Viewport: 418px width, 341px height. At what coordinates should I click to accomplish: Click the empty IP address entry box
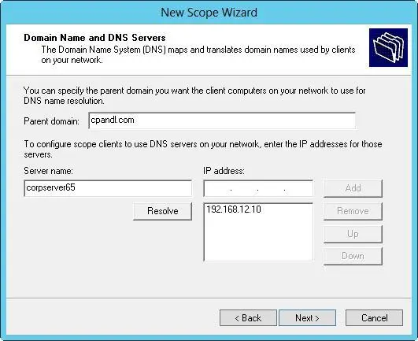[258, 188]
